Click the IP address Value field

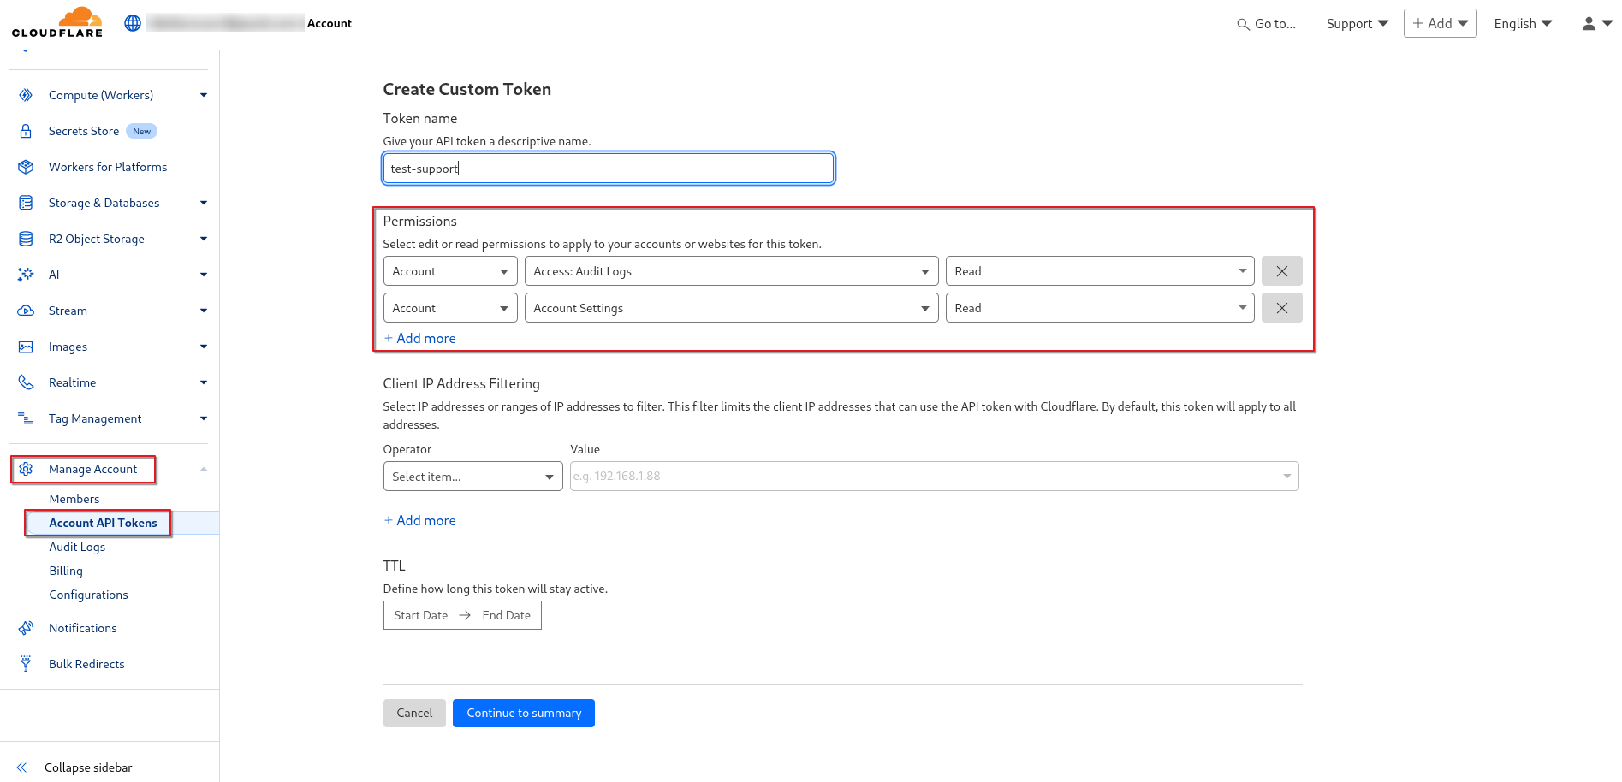(934, 477)
